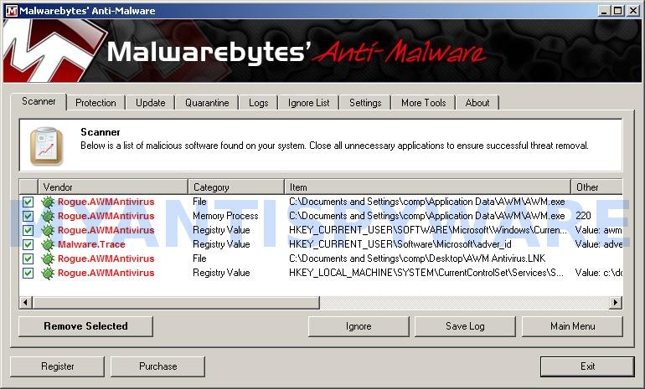
Task: Click the horizontal scrollbar thumb
Action: (176, 303)
